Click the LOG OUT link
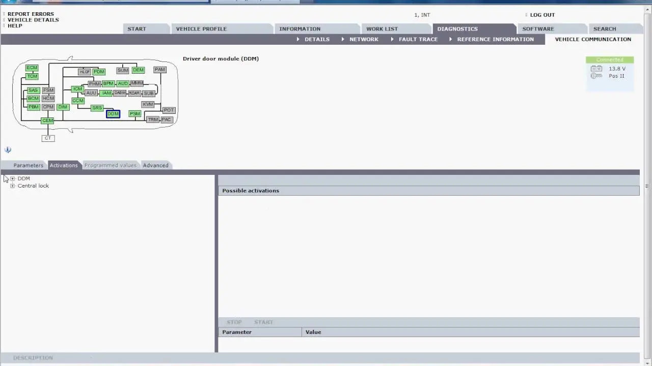Viewport: 652px width, 366px height. click(542, 15)
